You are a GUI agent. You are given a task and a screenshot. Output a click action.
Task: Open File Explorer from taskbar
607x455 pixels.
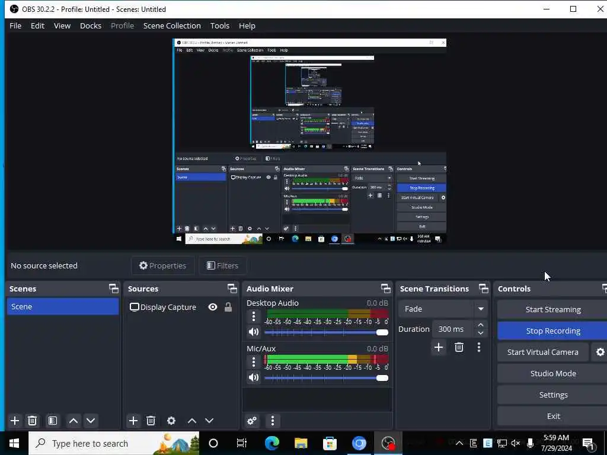pyautogui.click(x=301, y=443)
